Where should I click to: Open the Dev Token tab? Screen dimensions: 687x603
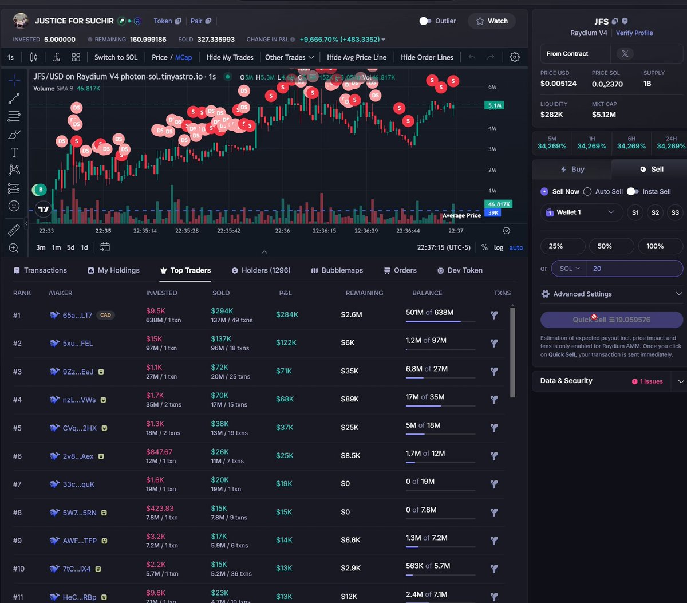tap(460, 270)
